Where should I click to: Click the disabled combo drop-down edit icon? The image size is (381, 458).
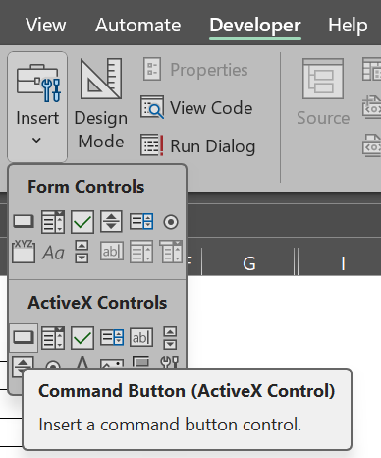coord(171,252)
